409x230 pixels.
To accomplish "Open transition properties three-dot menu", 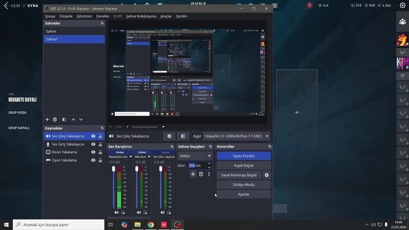I will 209,174.
